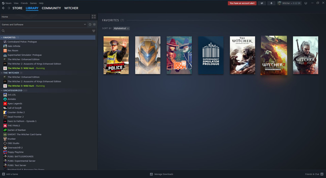
Task: Click the announcements megaphone icon
Action: click(x=262, y=3)
